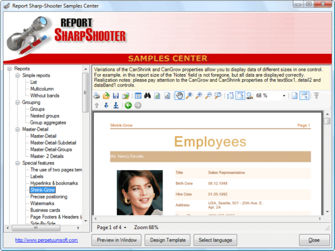Viewport: 335px width, 251px height.
Task: Click the Preview in Window button
Action: point(117,240)
